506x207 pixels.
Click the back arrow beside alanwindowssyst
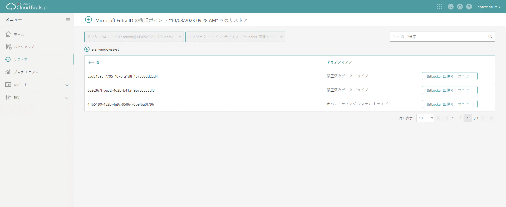87,49
